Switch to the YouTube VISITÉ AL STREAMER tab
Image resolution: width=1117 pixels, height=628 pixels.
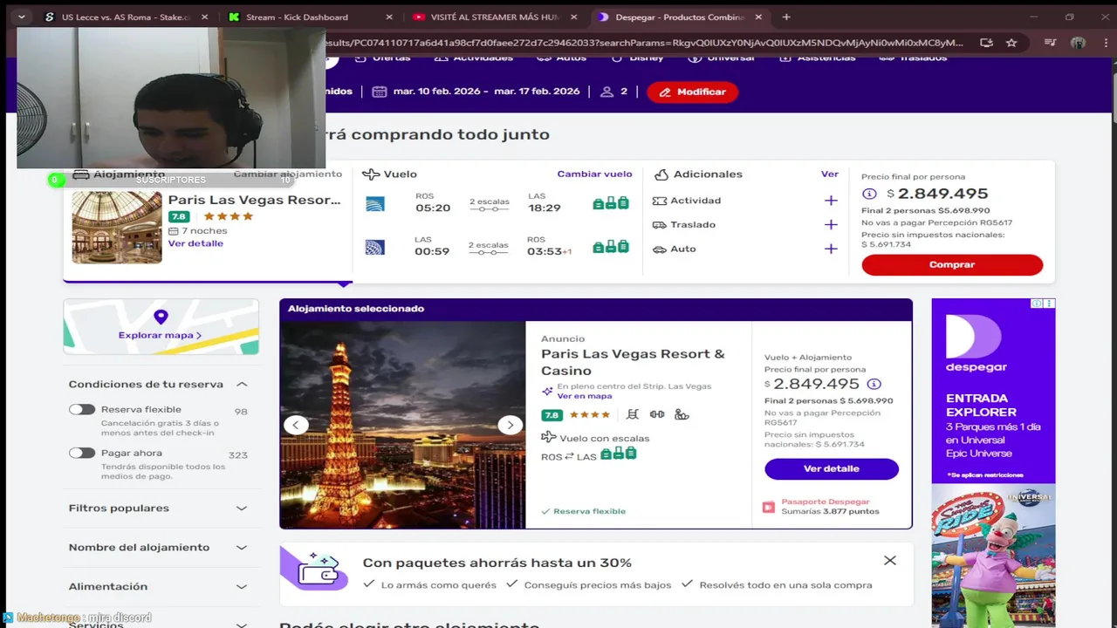click(x=495, y=17)
